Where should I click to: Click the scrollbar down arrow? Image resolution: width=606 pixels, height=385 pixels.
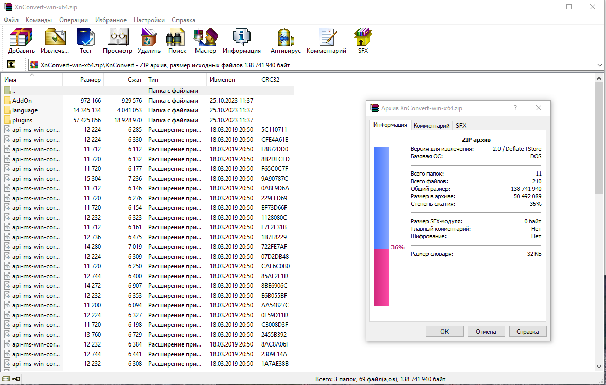point(599,367)
